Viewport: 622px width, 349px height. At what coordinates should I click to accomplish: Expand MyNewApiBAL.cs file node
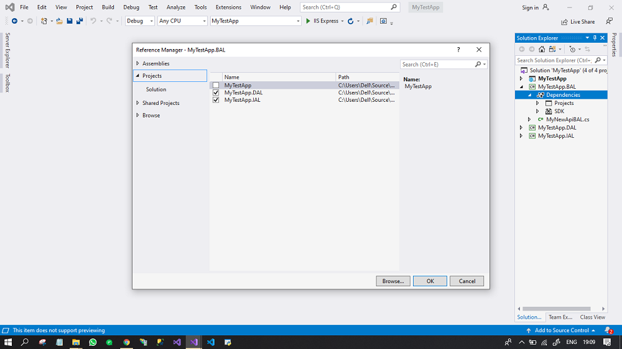pos(529,119)
